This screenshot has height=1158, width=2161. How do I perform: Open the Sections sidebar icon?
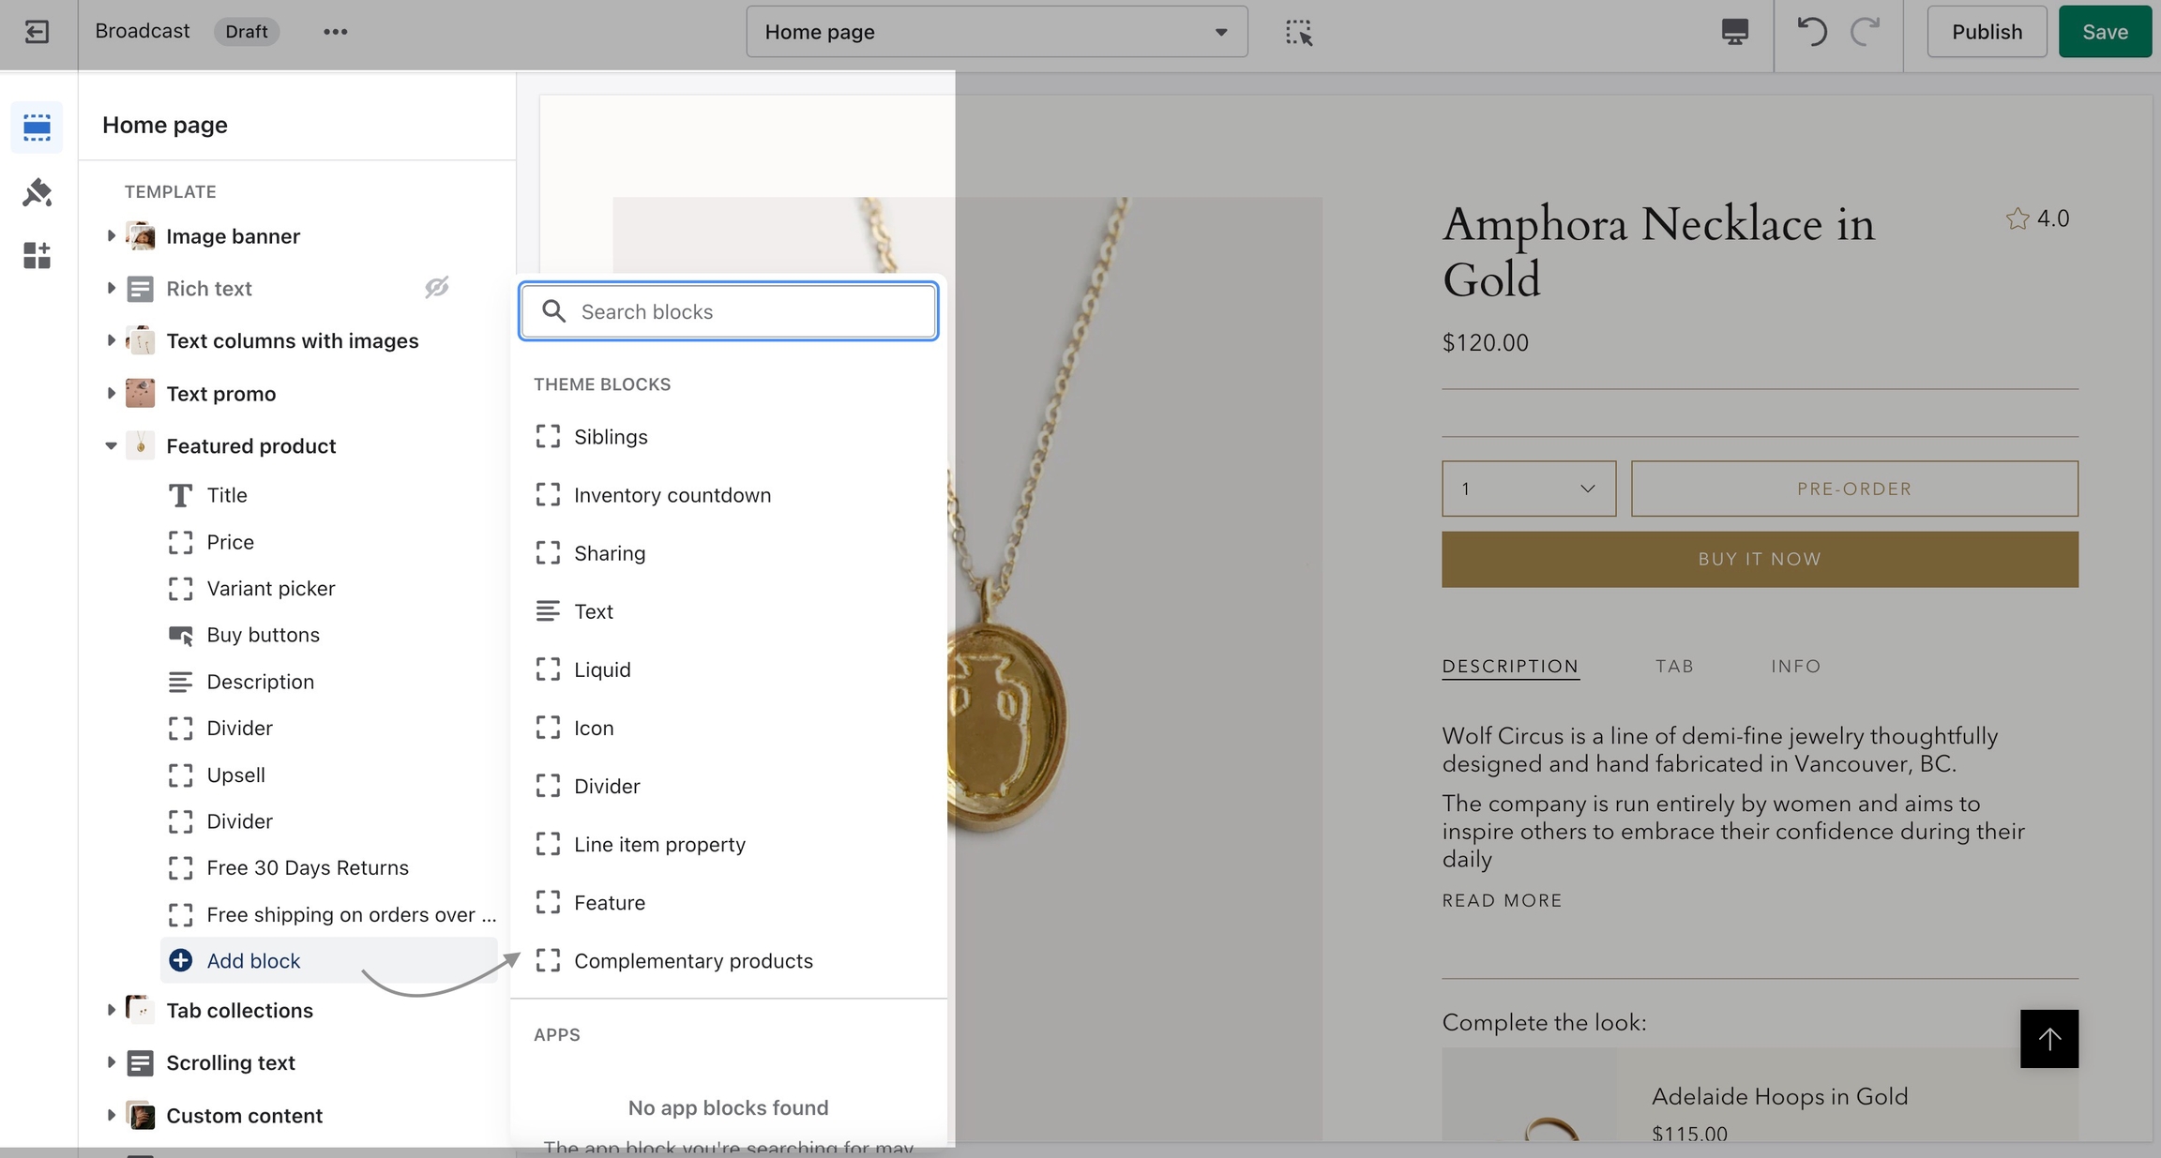click(37, 127)
